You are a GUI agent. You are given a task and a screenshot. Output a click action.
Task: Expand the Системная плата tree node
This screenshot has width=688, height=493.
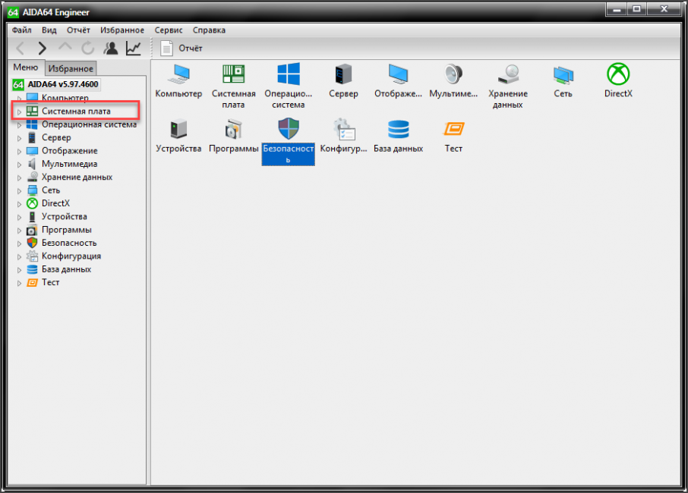(x=20, y=112)
